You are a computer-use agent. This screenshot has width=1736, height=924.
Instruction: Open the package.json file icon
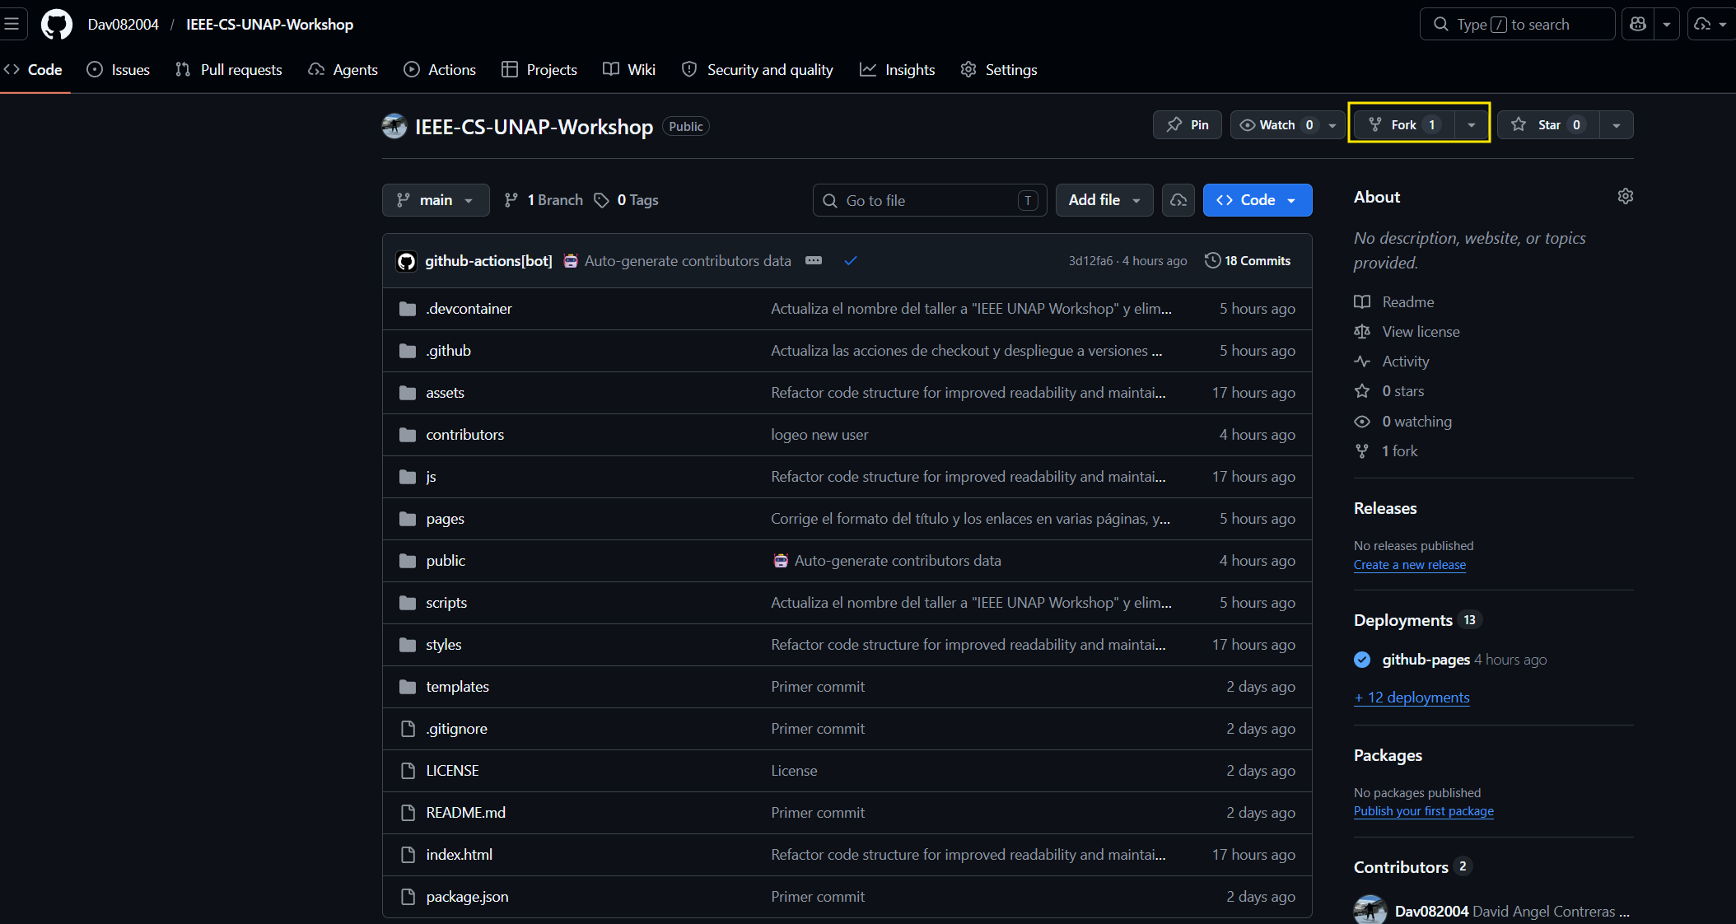click(407, 896)
